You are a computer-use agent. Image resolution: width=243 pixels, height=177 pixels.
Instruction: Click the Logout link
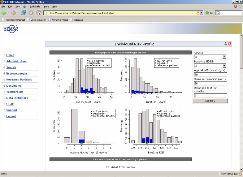(11, 116)
